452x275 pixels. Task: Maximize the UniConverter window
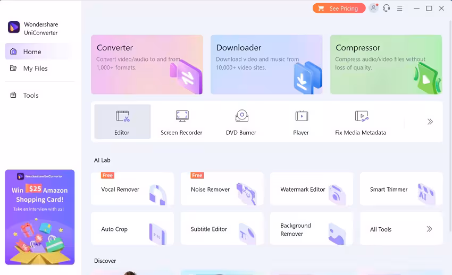[x=429, y=8]
